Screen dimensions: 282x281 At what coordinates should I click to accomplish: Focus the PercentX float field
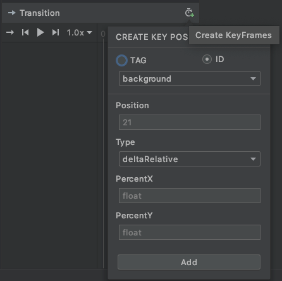tap(190, 196)
